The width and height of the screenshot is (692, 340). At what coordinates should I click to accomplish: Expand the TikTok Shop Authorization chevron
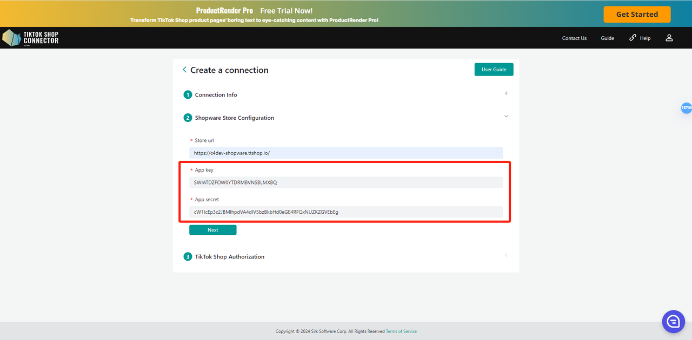click(x=506, y=255)
